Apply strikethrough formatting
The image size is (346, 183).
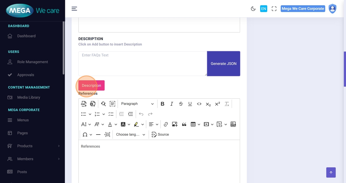[181, 104]
